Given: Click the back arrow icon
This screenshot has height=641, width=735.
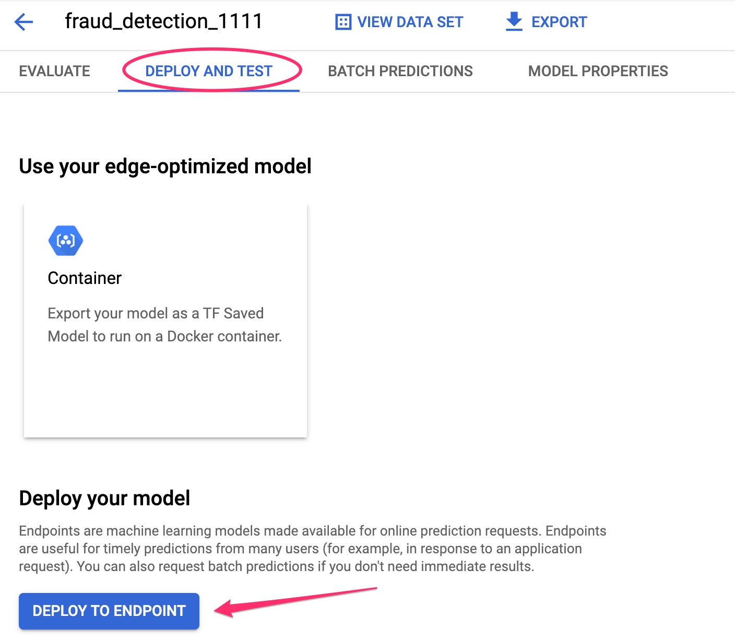Looking at the screenshot, I should click(x=24, y=22).
